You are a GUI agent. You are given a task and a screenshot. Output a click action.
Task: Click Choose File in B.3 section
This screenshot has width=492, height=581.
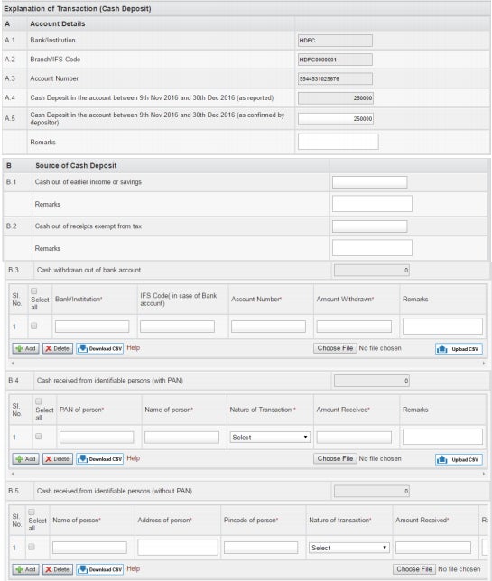[335, 348]
